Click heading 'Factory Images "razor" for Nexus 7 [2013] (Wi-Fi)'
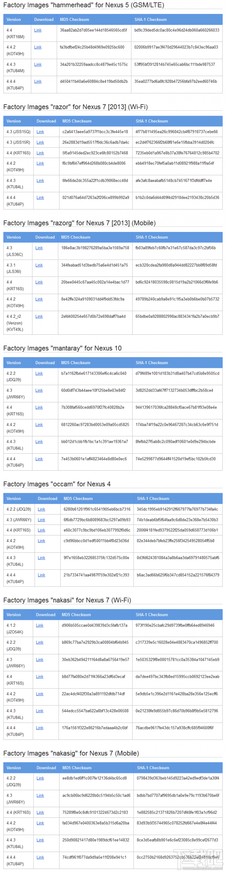This screenshot has height=872, width=226. (75, 107)
